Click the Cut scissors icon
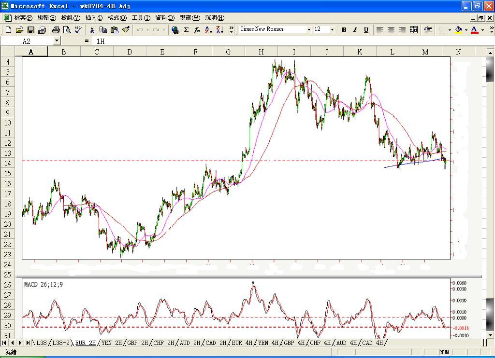Image resolution: width=495 pixels, height=358 pixels. coord(92,30)
